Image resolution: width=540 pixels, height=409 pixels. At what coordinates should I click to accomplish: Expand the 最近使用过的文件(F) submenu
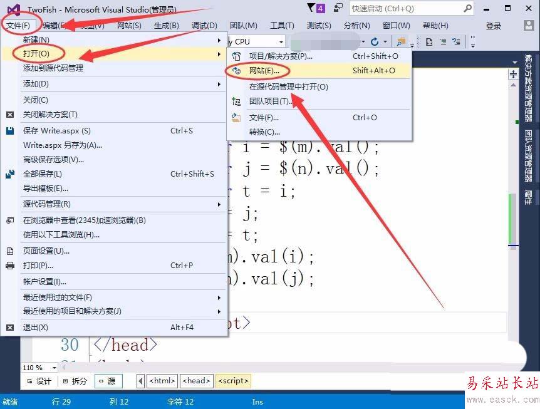(x=219, y=298)
